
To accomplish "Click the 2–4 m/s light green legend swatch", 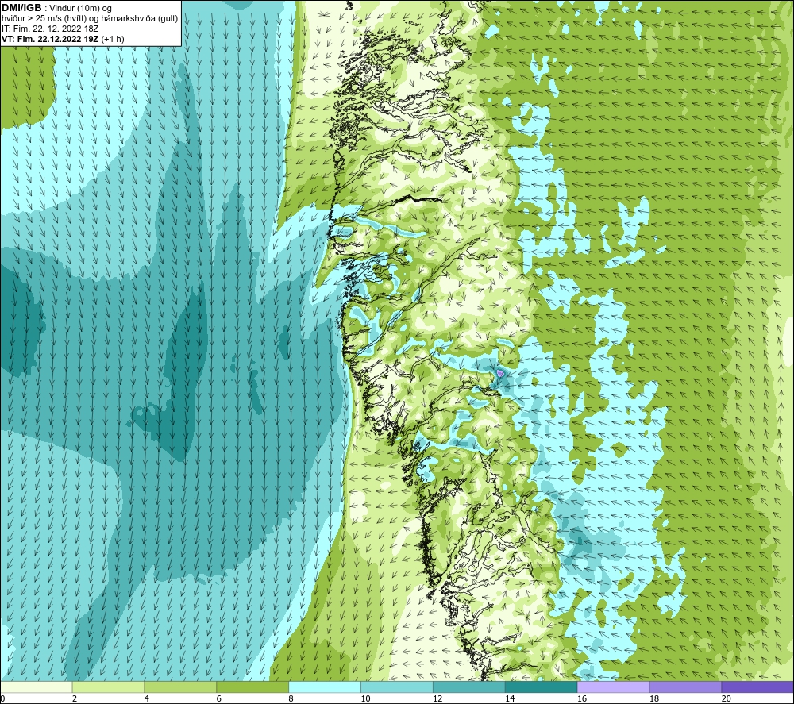I will tap(108, 687).
